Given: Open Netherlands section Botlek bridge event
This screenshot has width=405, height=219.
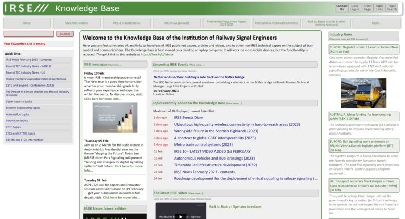Looking at the screenshot, I should coord(199,77).
